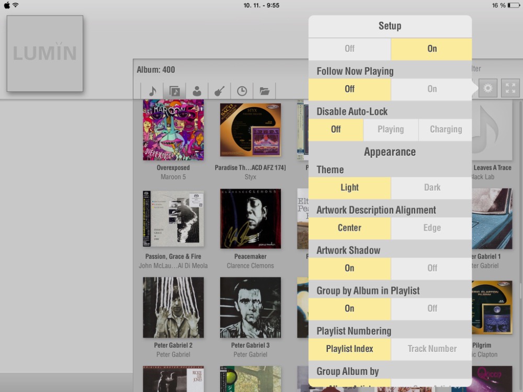Choose the Light theme

349,188
